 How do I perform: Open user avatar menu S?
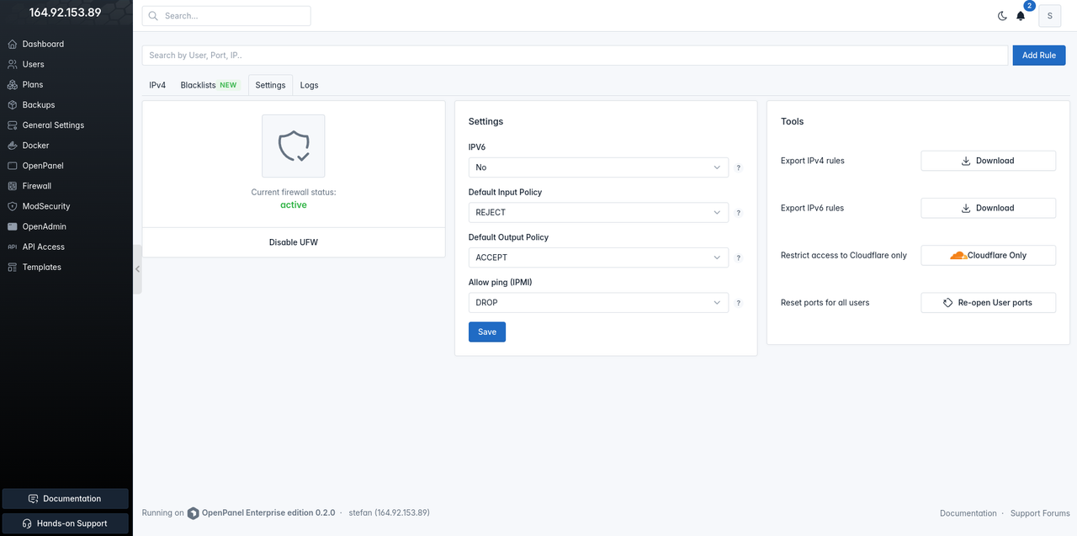coord(1049,16)
